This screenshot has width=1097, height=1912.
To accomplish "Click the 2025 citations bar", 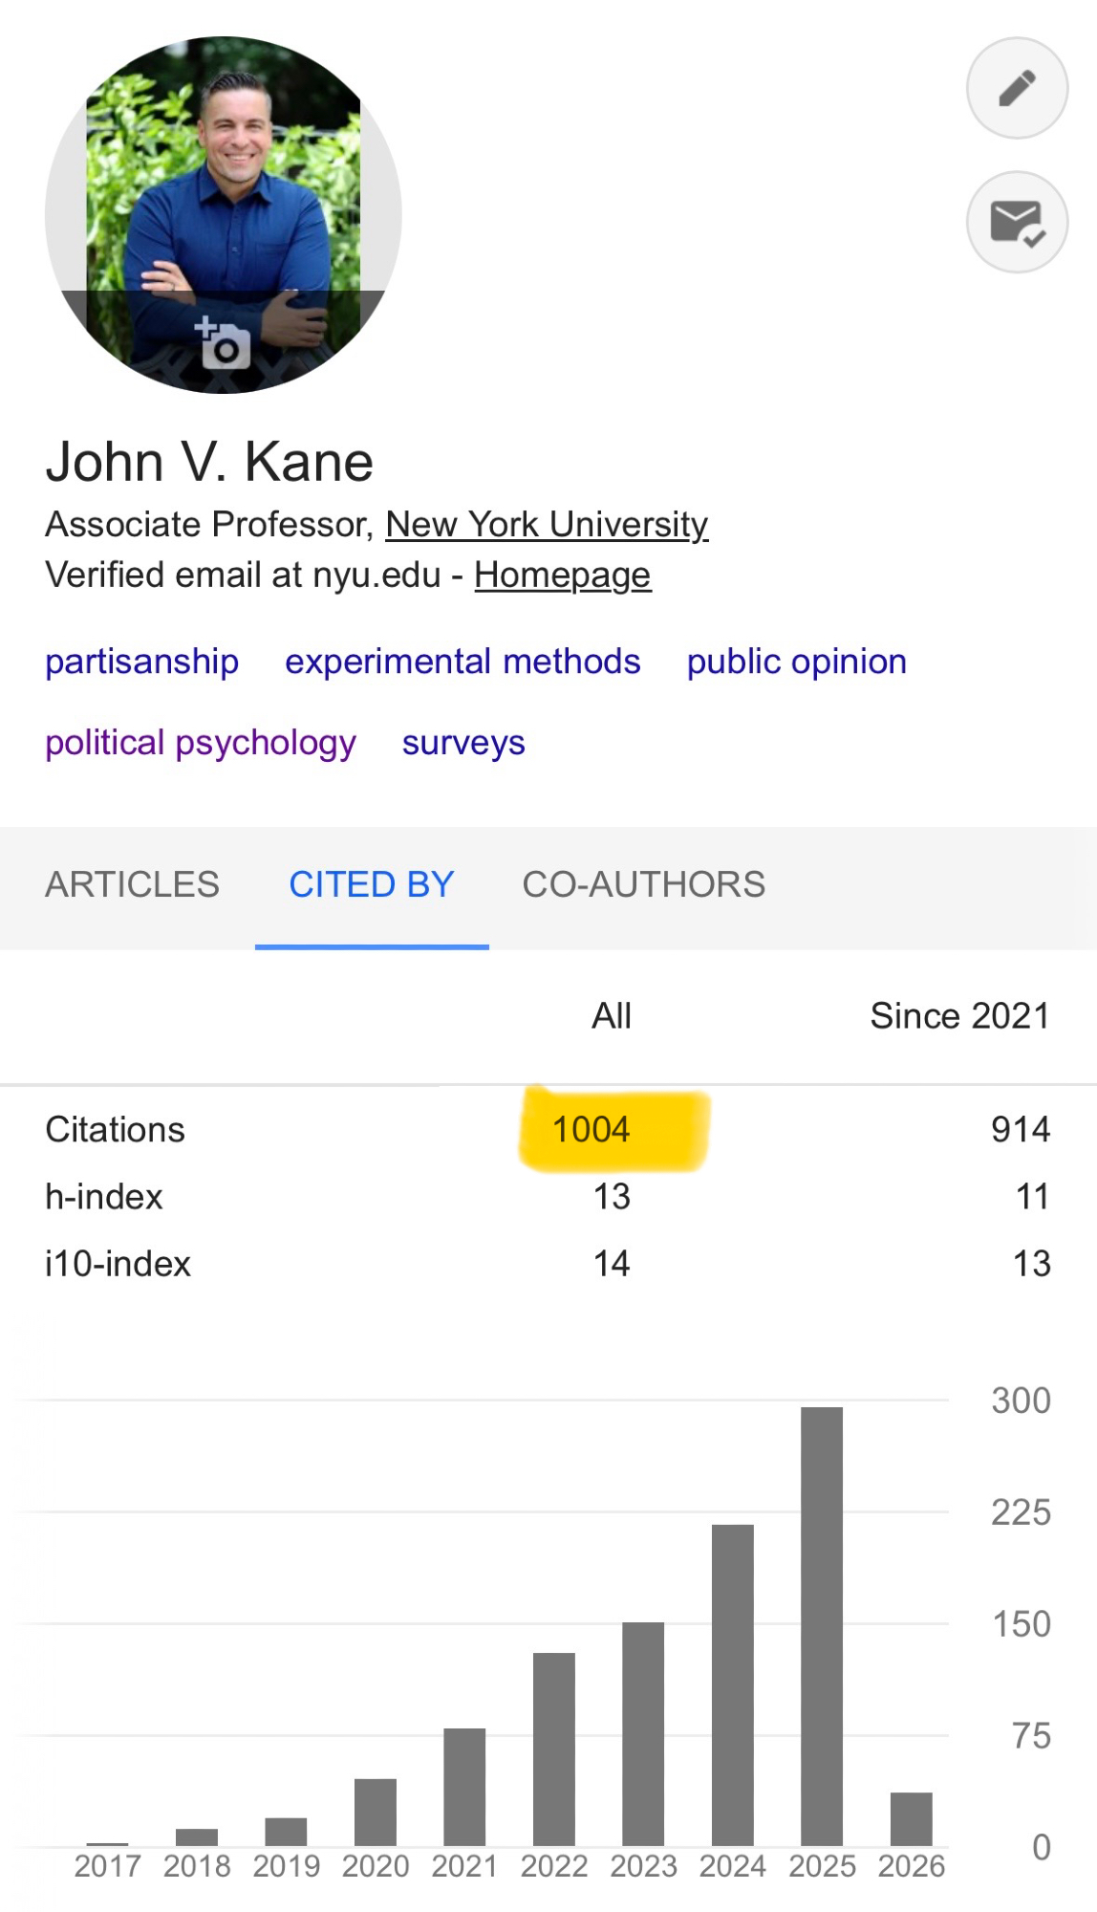I will (x=822, y=1625).
